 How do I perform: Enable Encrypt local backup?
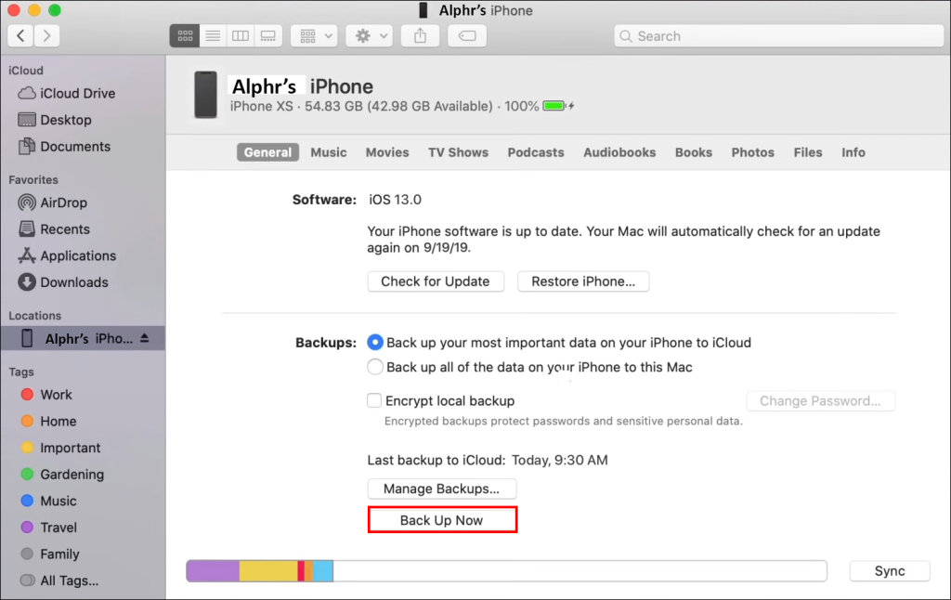pyautogui.click(x=374, y=400)
